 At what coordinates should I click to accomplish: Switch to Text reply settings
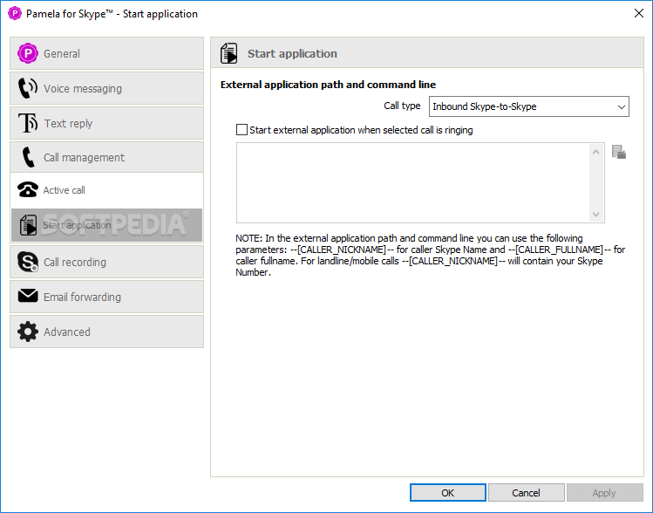point(106,123)
